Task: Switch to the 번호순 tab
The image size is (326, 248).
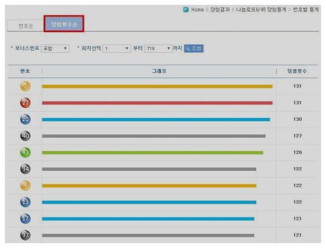Action: coord(26,25)
